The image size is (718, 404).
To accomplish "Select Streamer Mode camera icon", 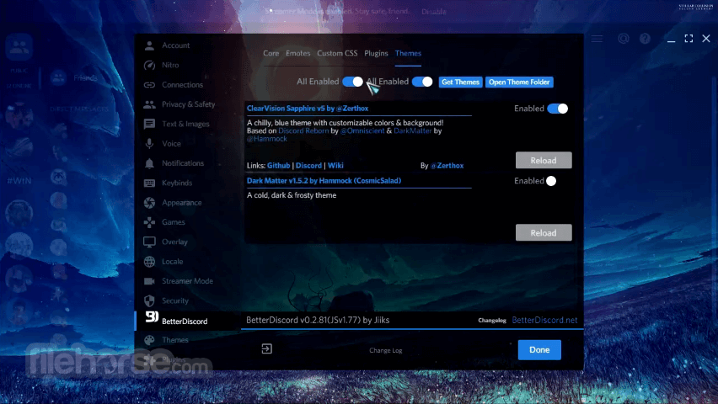I will [149, 281].
